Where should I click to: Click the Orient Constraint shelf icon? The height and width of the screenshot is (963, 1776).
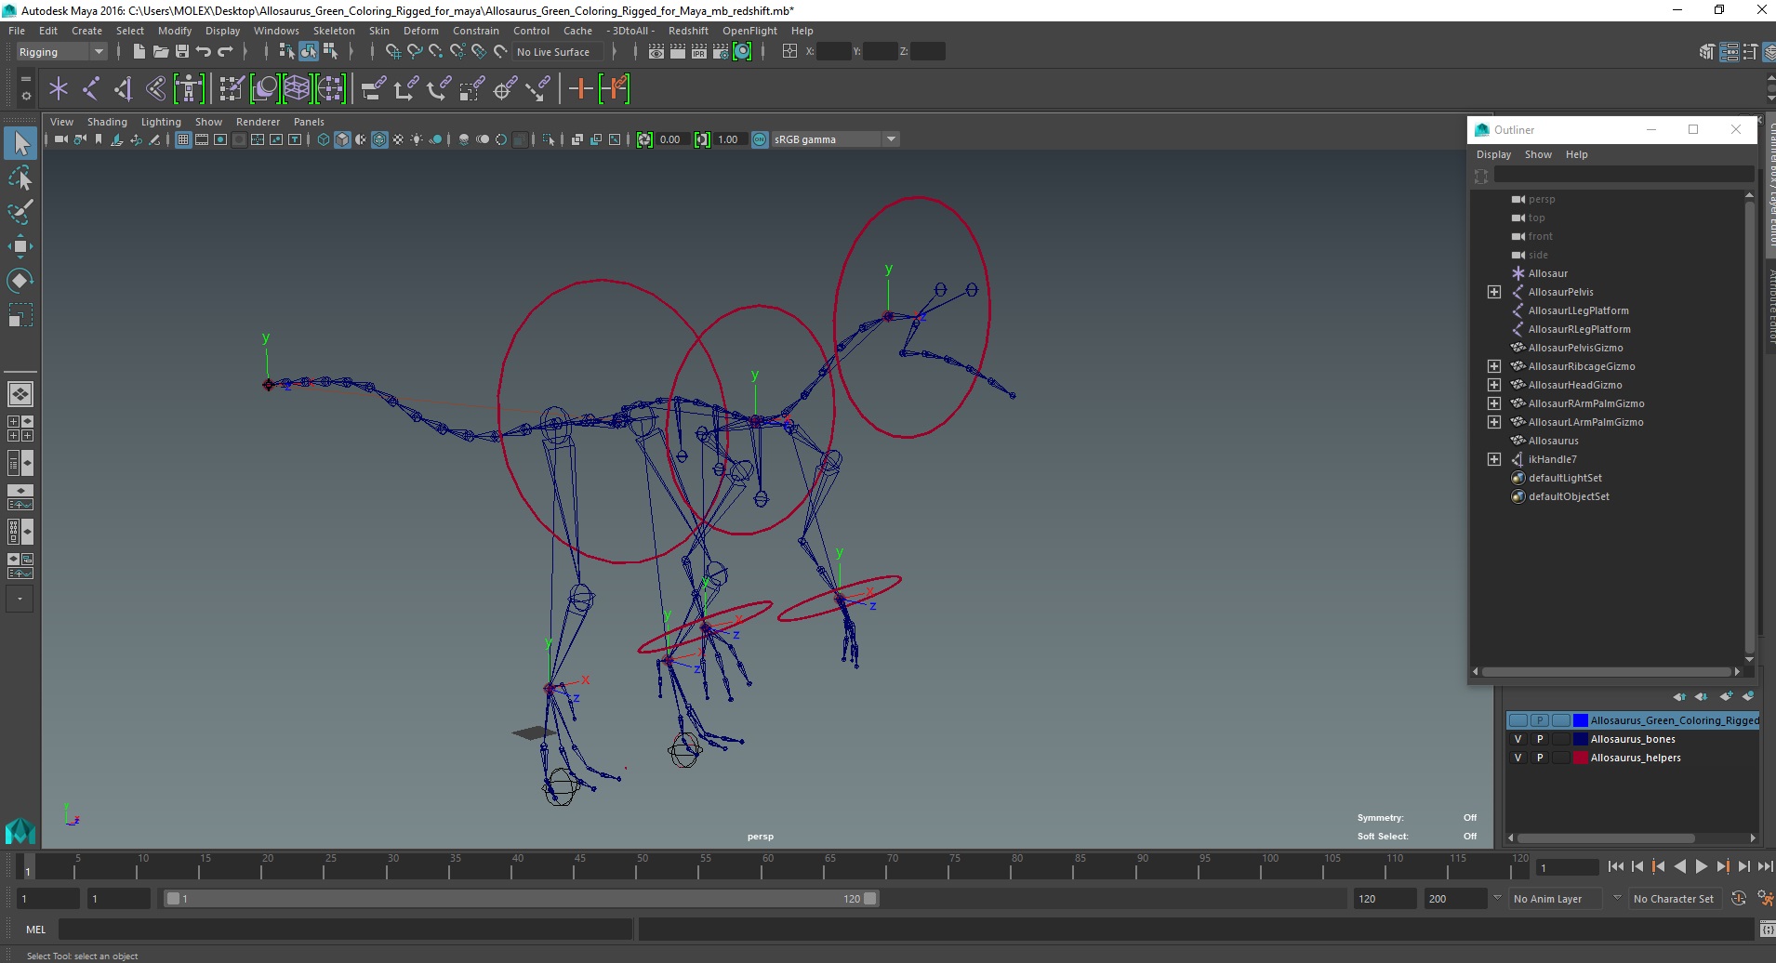point(439,88)
